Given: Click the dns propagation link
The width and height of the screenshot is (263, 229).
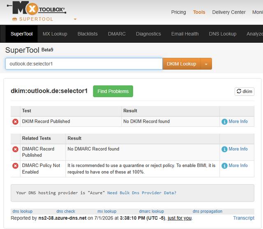Looking at the screenshot, I should tap(207, 211).
